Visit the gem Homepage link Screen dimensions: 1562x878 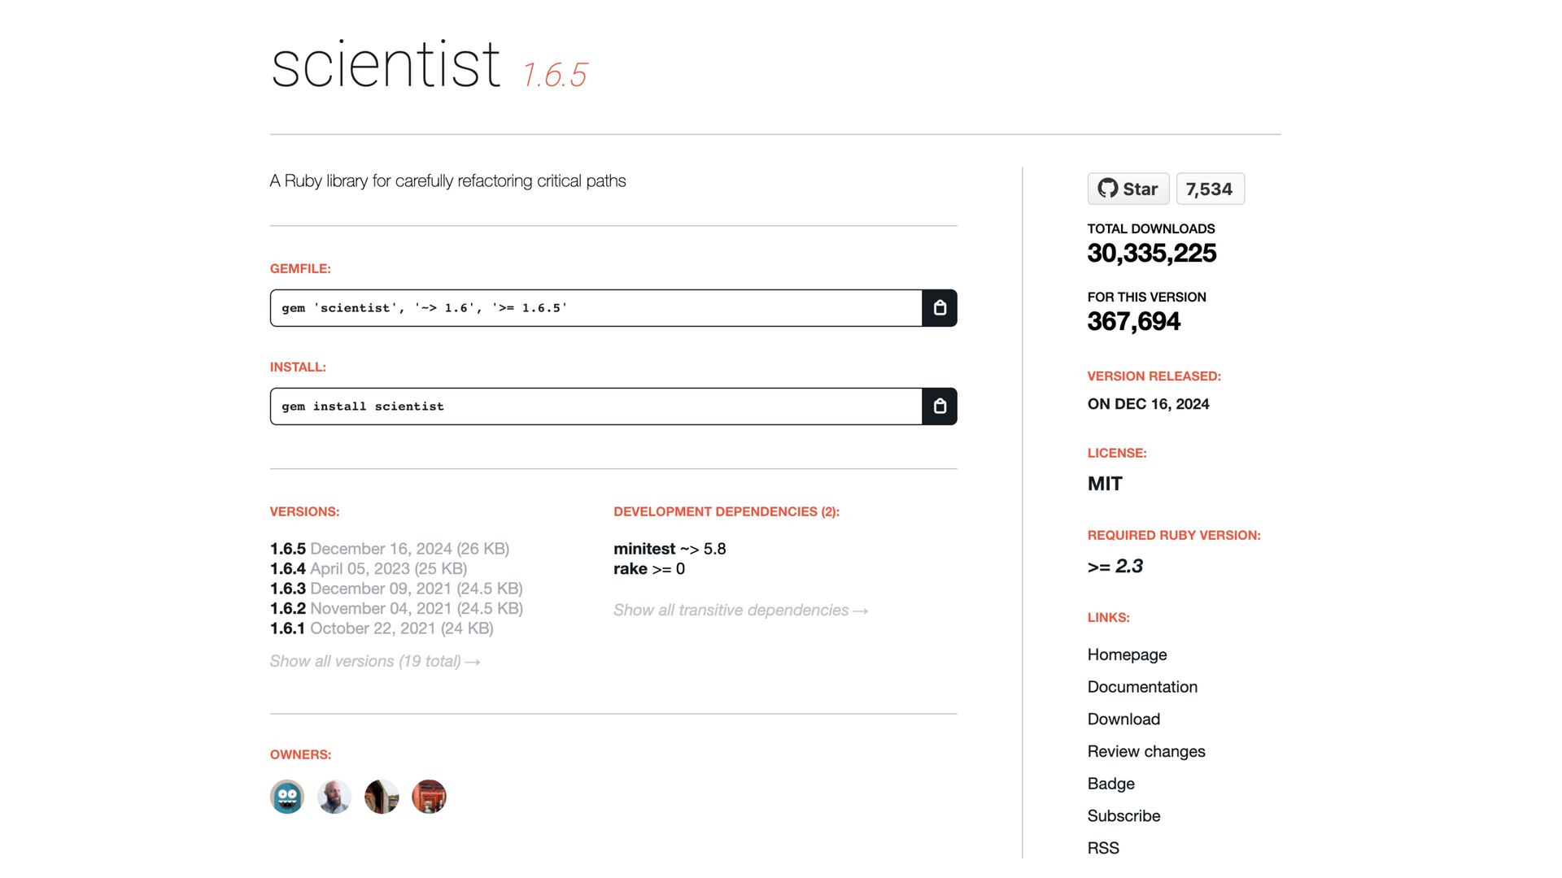tap(1127, 654)
